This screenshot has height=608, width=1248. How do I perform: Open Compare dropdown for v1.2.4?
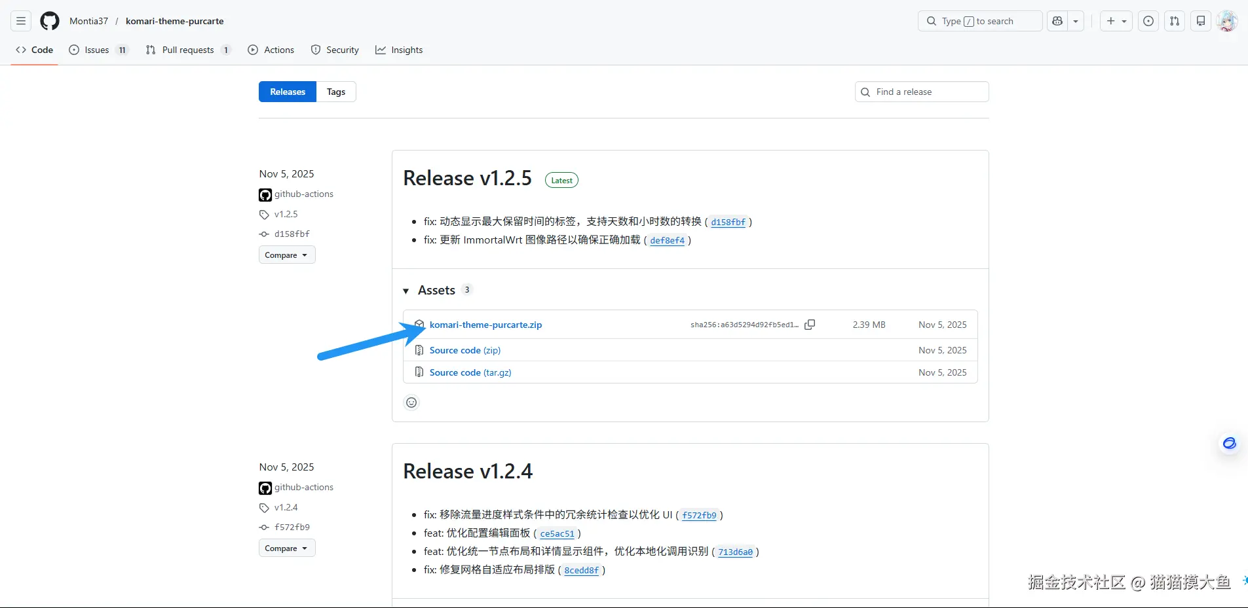pyautogui.click(x=287, y=548)
